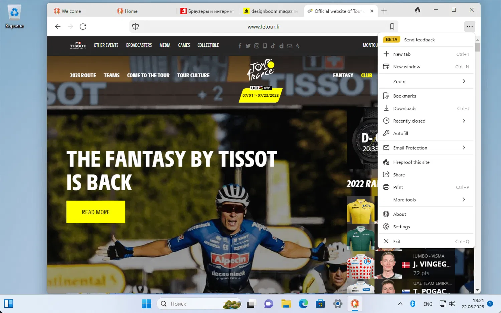Viewport: 501px width, 313px height.
Task: Open the Recycle Bin on the desktop
Action: [x=14, y=16]
